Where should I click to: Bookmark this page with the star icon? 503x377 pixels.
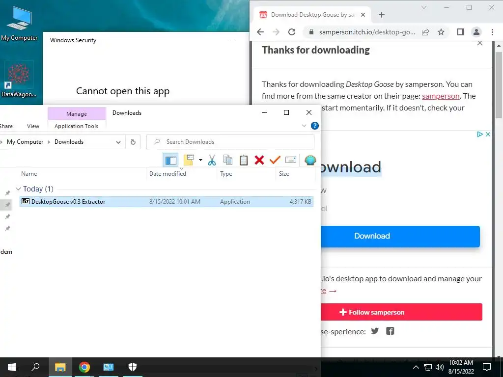click(441, 32)
